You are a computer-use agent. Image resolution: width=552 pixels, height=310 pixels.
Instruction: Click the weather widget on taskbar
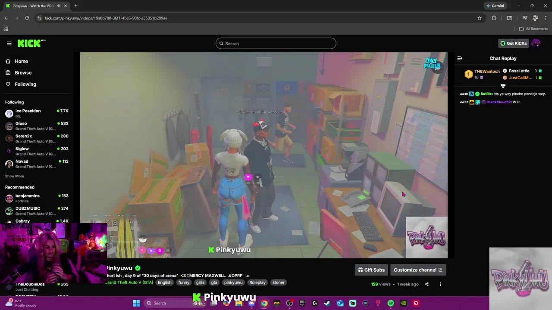[x=21, y=303]
